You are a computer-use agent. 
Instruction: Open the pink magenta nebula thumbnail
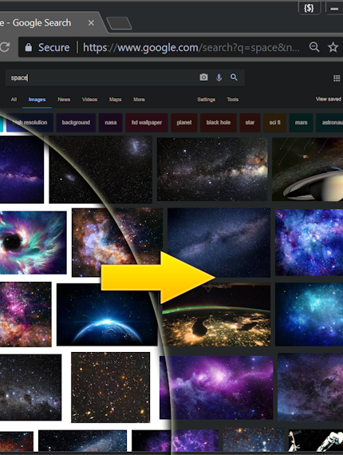26,315
